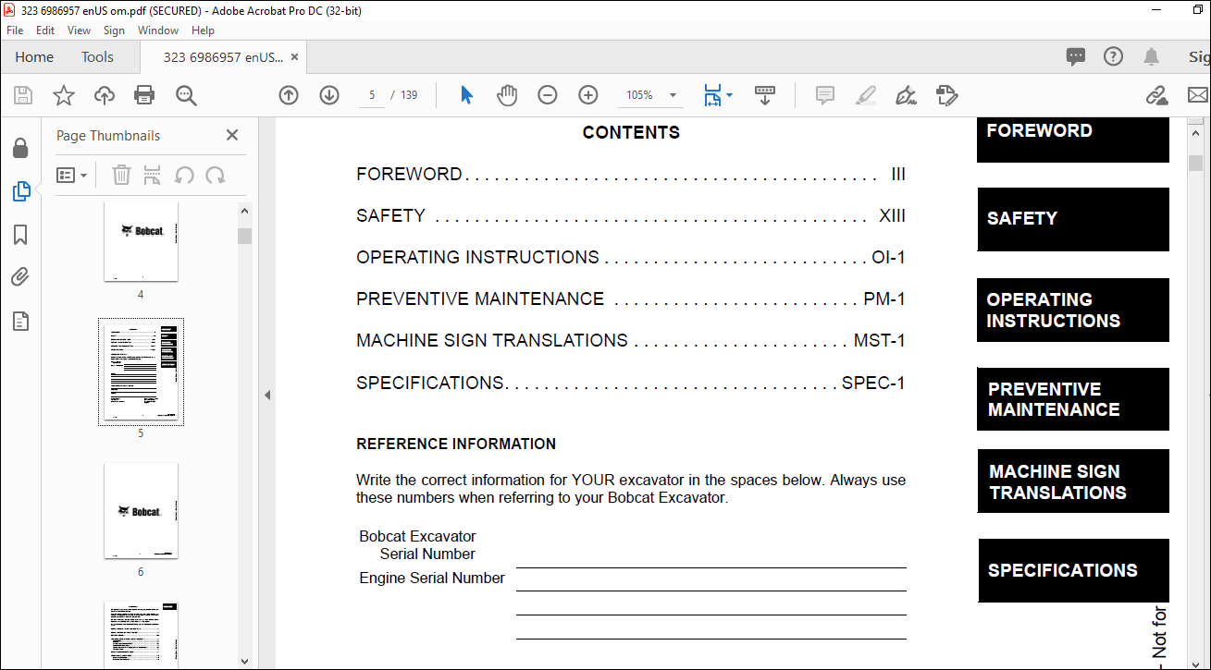Select page 5 thumbnail
The image size is (1211, 670).
coord(141,372)
